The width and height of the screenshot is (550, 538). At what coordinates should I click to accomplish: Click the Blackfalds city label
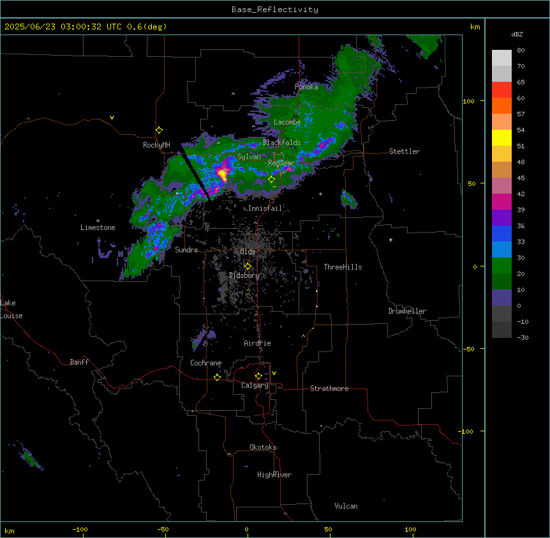(281, 142)
